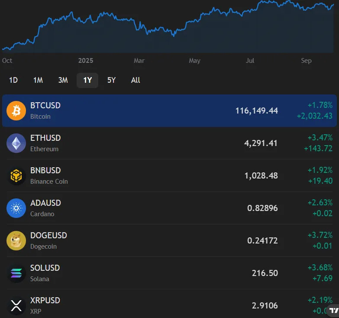Choose the 3M time range

pos(63,80)
